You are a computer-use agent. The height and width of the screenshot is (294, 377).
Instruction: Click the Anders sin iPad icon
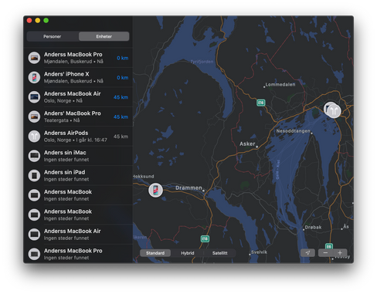point(34,176)
